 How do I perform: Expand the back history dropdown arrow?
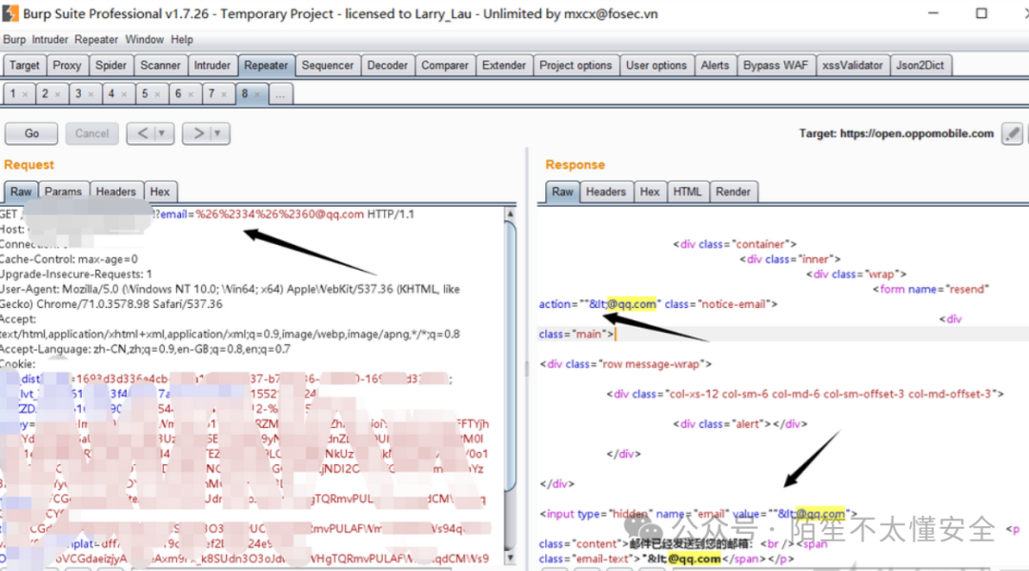point(162,133)
